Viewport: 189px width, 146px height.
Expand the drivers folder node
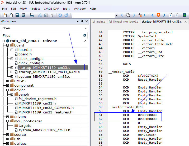coord(7,117)
